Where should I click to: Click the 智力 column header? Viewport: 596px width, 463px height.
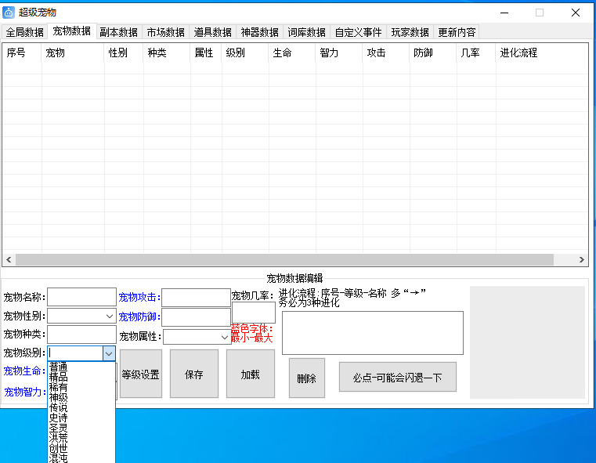point(339,52)
